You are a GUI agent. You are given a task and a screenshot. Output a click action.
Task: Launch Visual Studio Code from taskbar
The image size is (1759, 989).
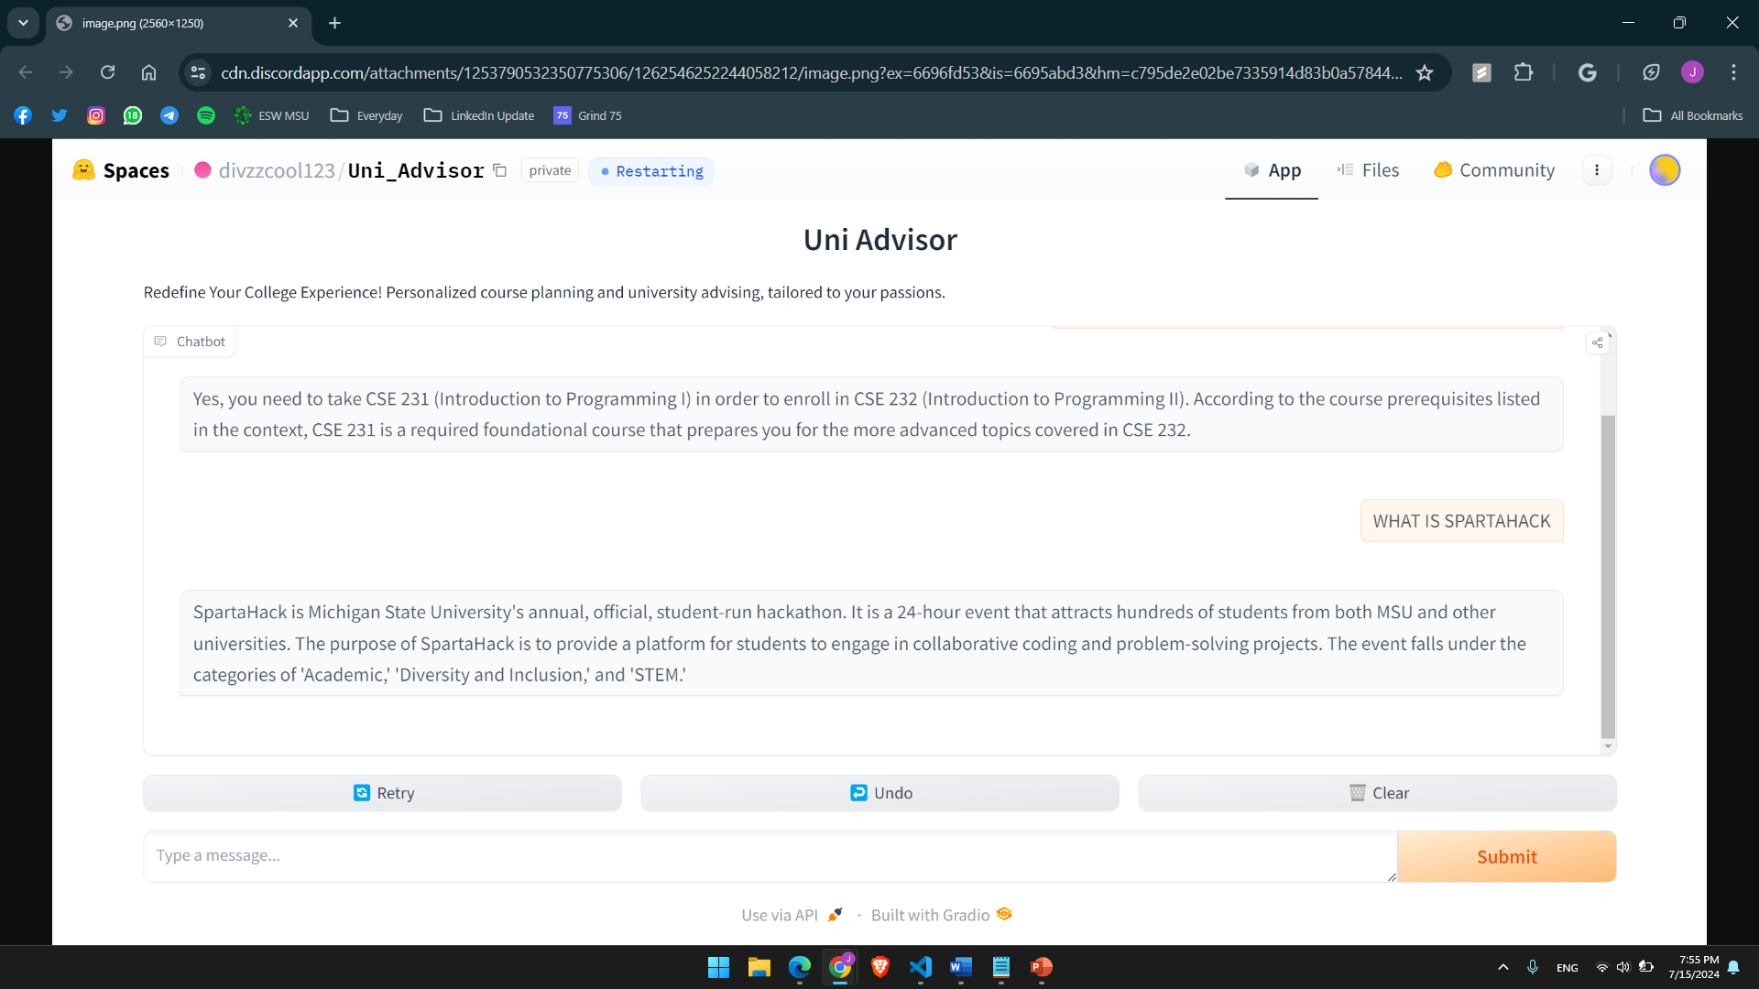pyautogui.click(x=920, y=967)
